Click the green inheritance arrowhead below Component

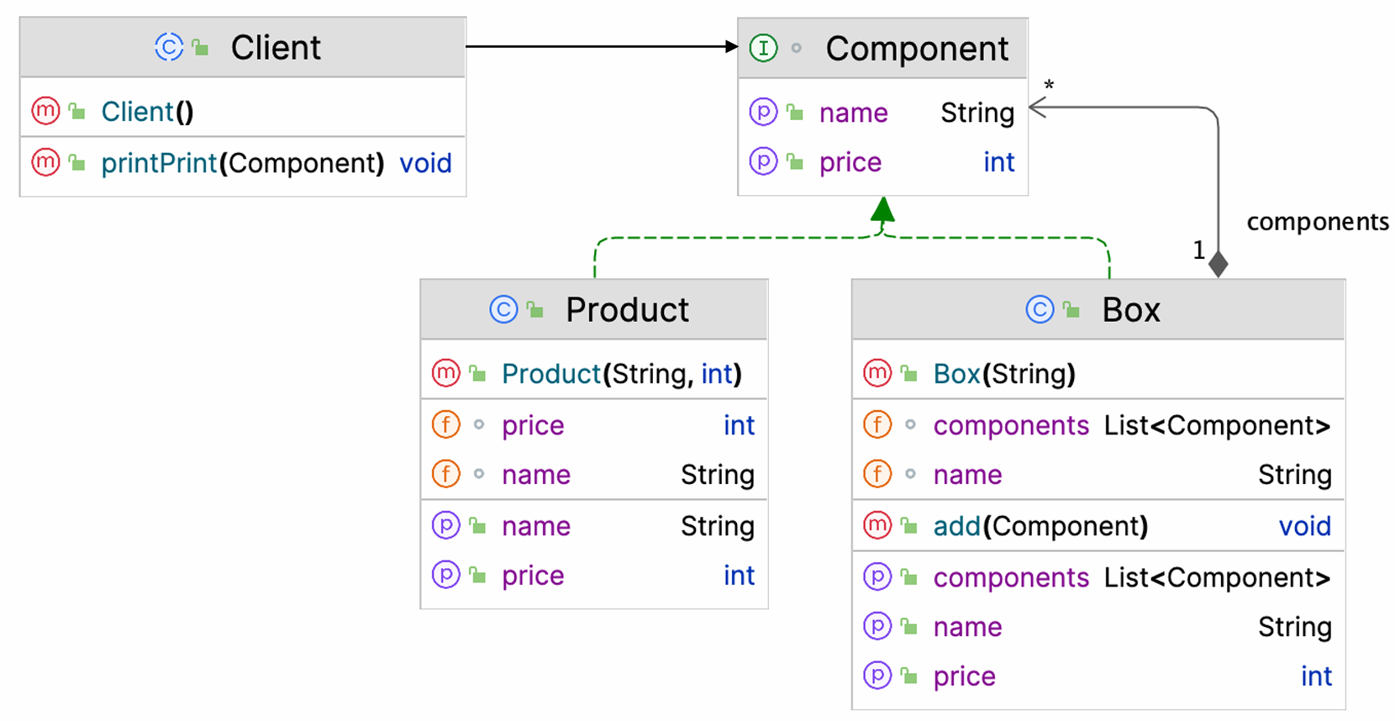point(882,208)
